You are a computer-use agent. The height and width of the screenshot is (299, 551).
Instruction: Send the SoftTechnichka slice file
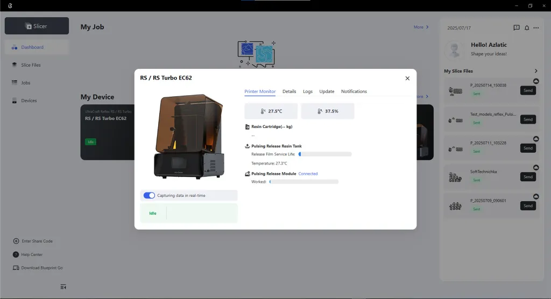(x=528, y=177)
